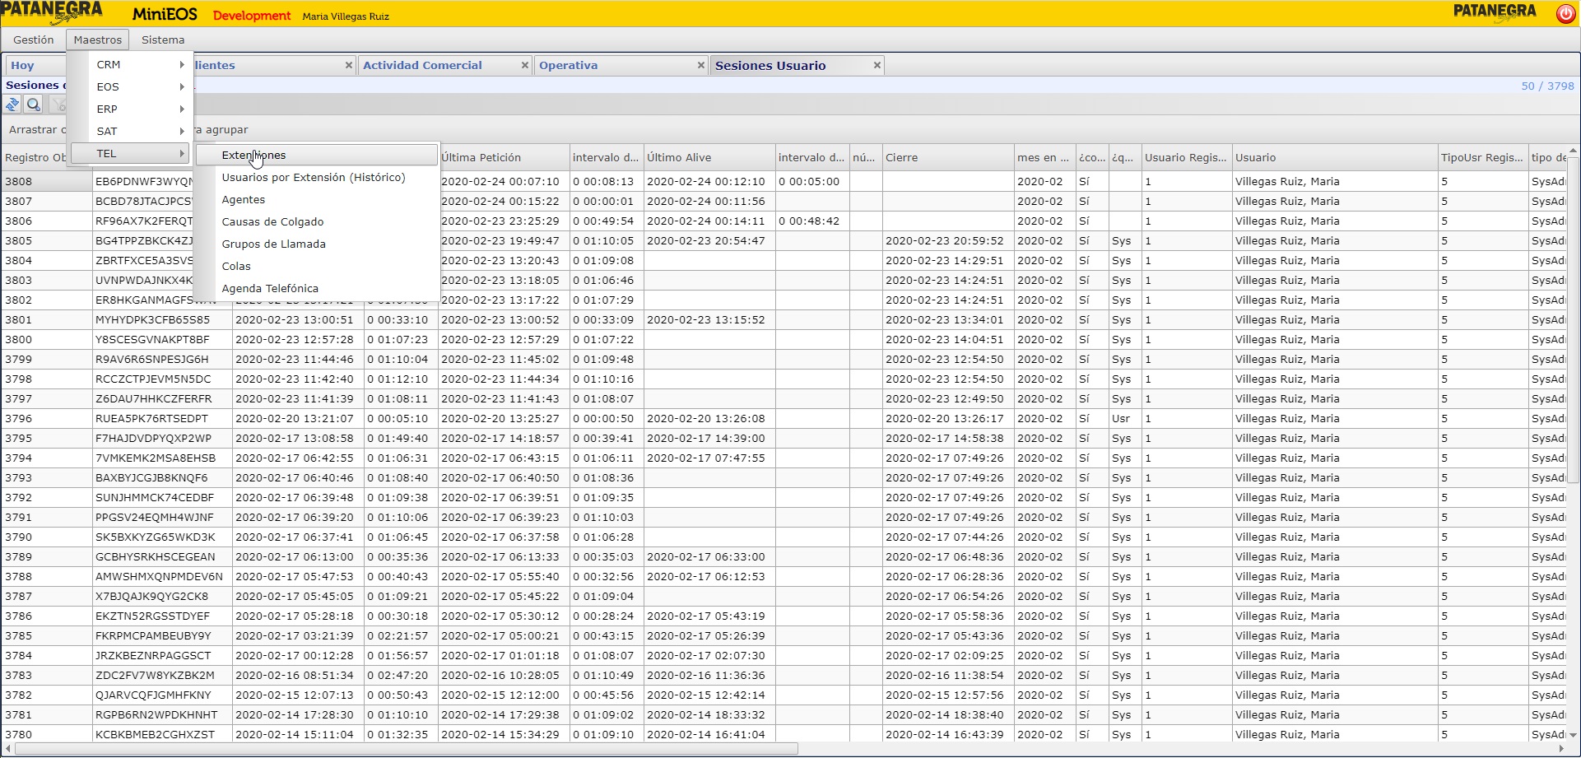Close the Clientes tab with its X
This screenshot has width=1581, height=758.
pos(348,65)
